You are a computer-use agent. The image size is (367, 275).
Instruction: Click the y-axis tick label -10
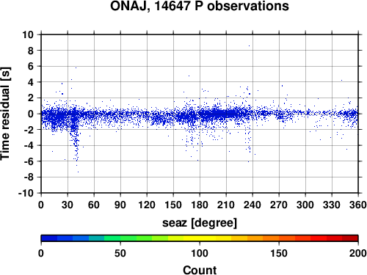pos(26,193)
